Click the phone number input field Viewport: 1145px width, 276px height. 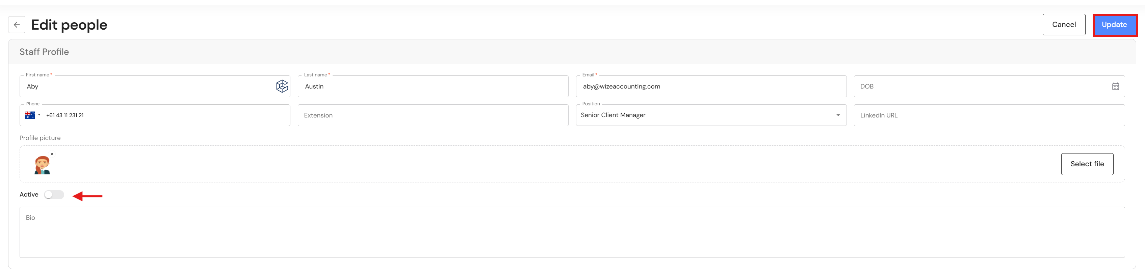(164, 116)
